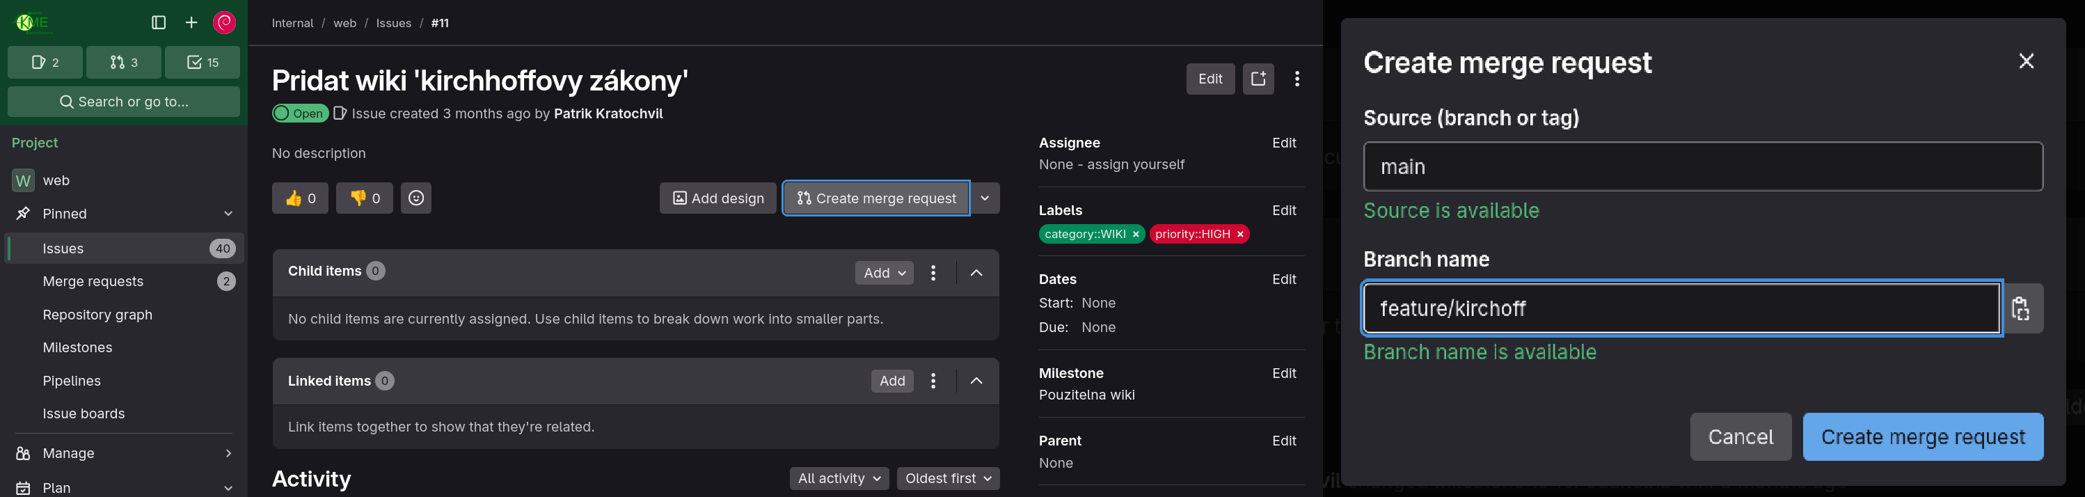The height and width of the screenshot is (497, 2085).
Task: Collapse the Child items section
Action: tap(976, 273)
